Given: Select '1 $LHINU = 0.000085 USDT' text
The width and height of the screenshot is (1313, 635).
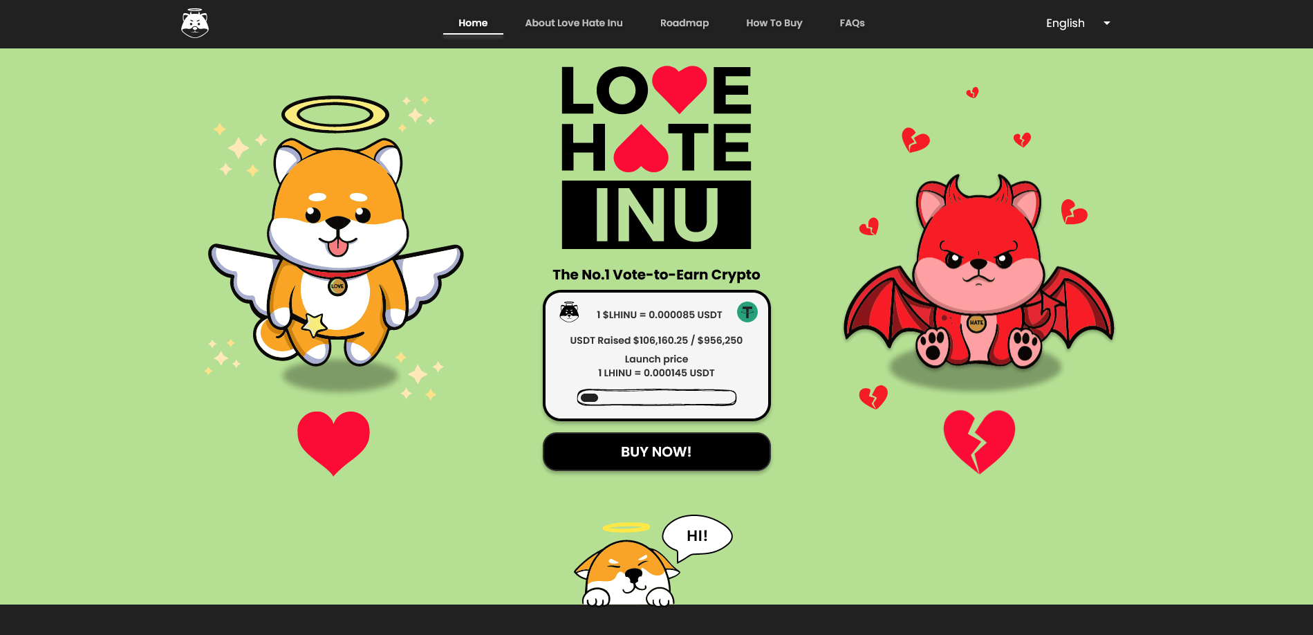Looking at the screenshot, I should [660, 315].
